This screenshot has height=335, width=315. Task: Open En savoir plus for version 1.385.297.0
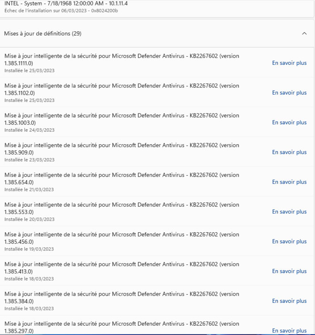289,331
